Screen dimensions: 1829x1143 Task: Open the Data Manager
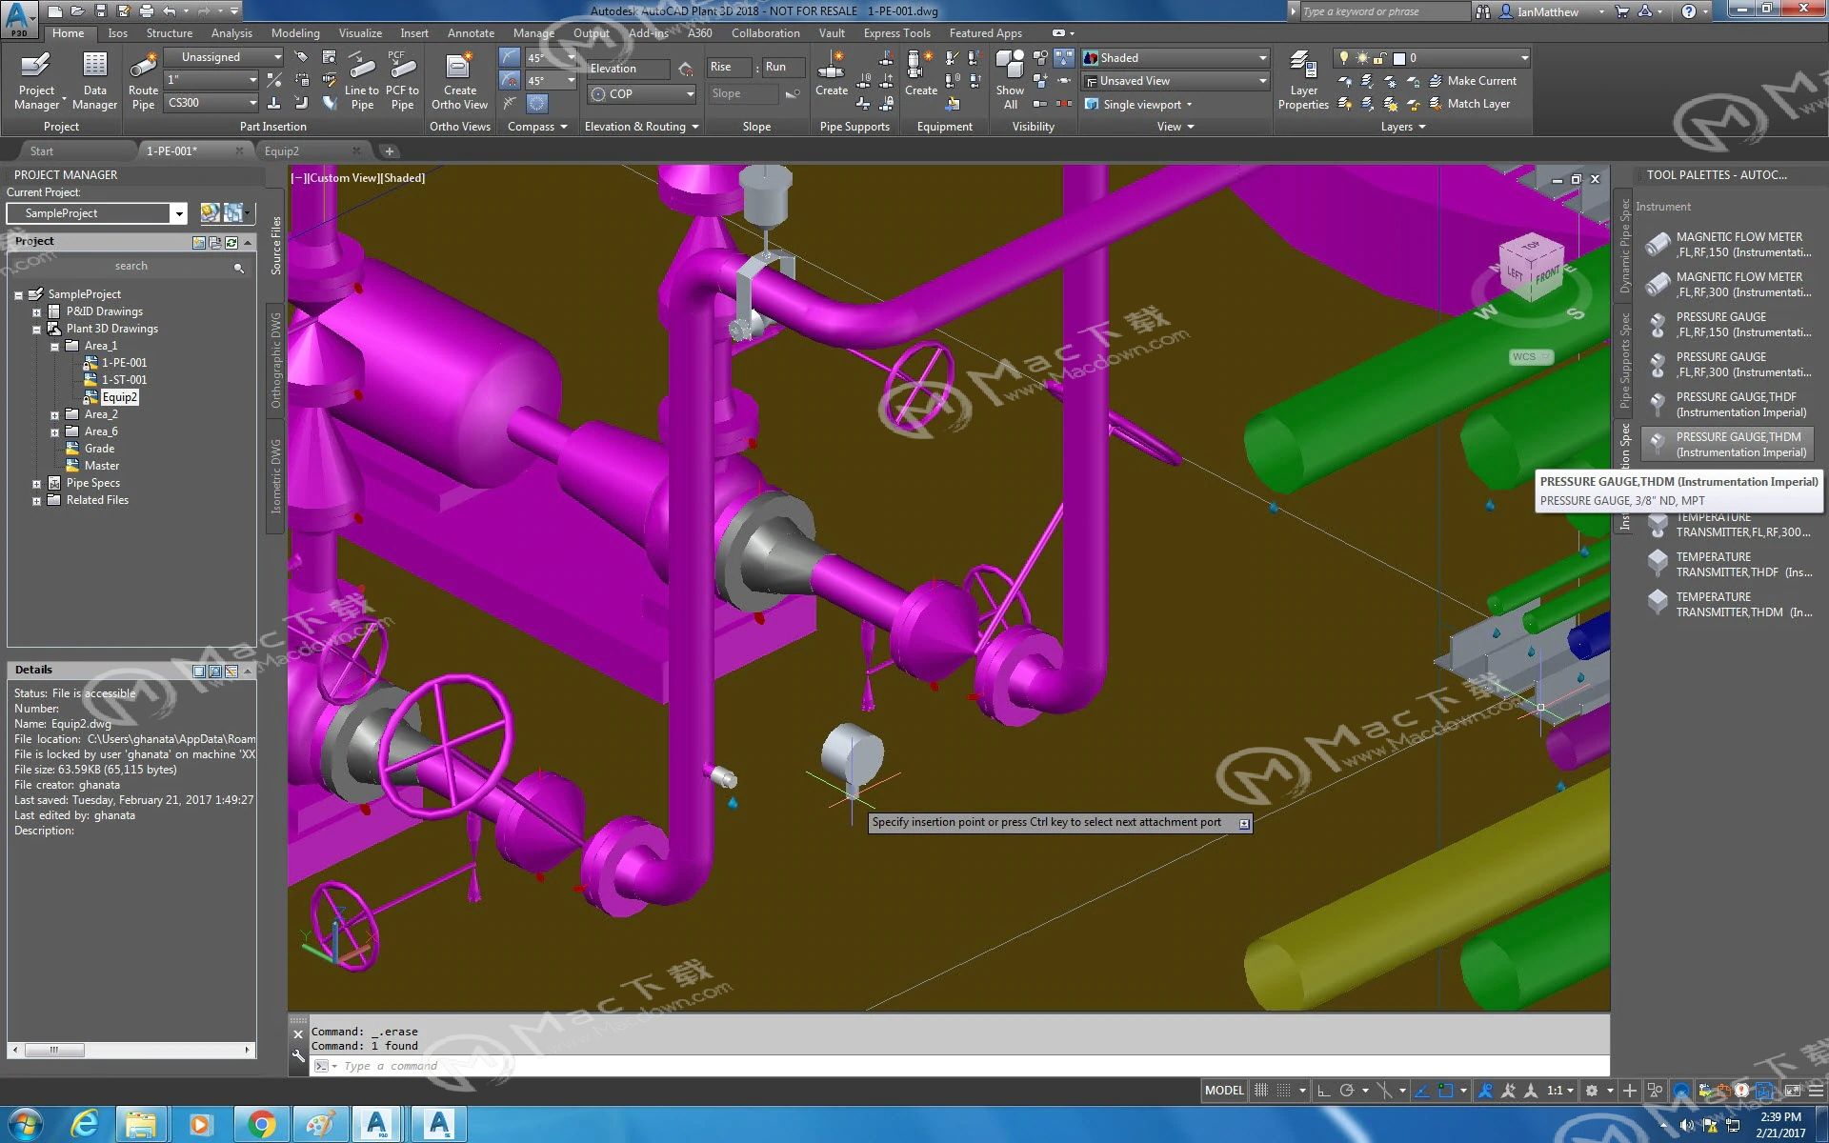click(94, 80)
